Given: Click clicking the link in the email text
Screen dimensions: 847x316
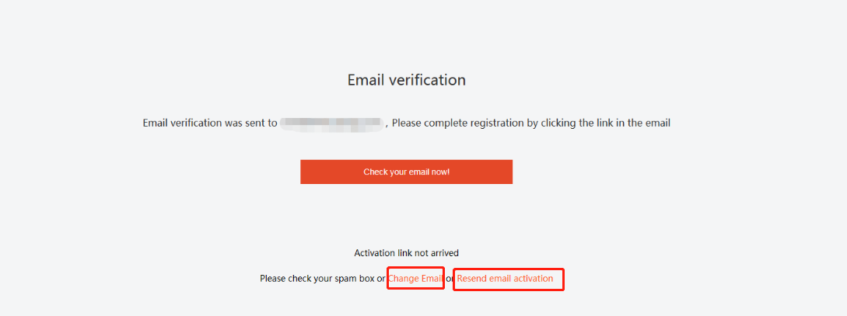Looking at the screenshot, I should click(606, 123).
